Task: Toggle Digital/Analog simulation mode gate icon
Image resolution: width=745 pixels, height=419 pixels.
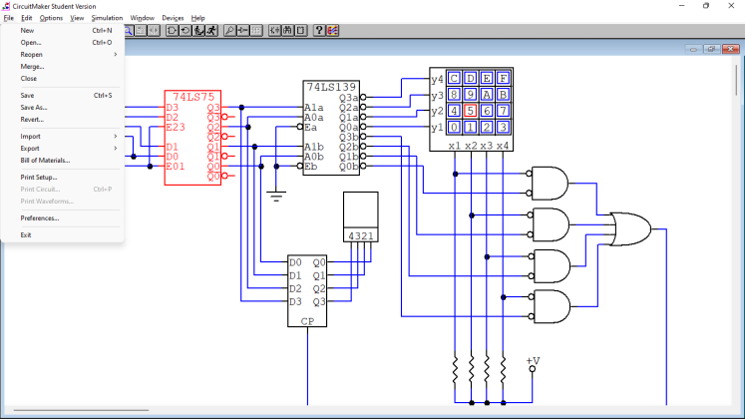Action: coord(172,31)
